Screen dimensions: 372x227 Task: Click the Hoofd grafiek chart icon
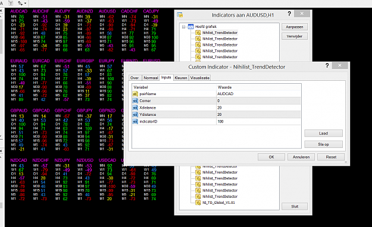pos(190,27)
